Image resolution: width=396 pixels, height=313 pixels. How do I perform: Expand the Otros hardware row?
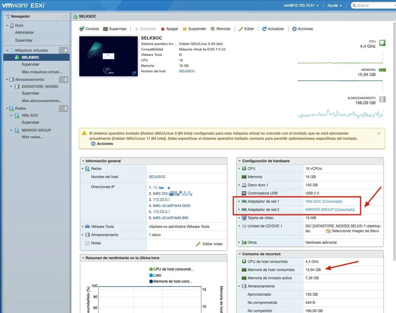[239, 242]
